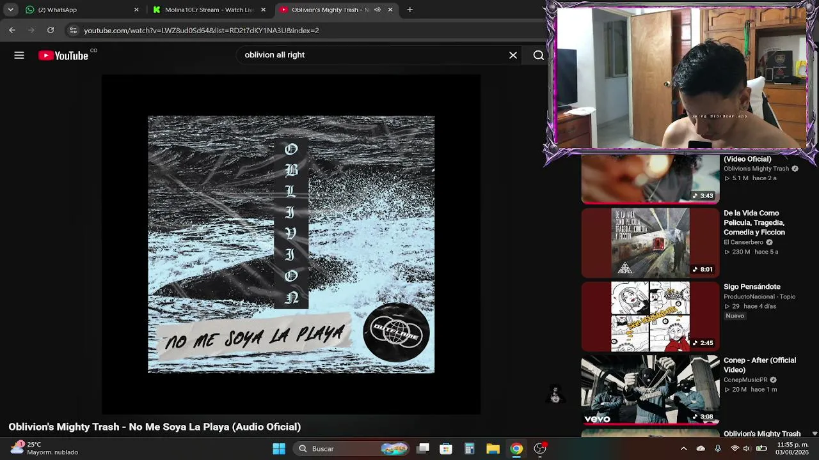View site information icon in address bar
819x460 pixels.
[73, 30]
